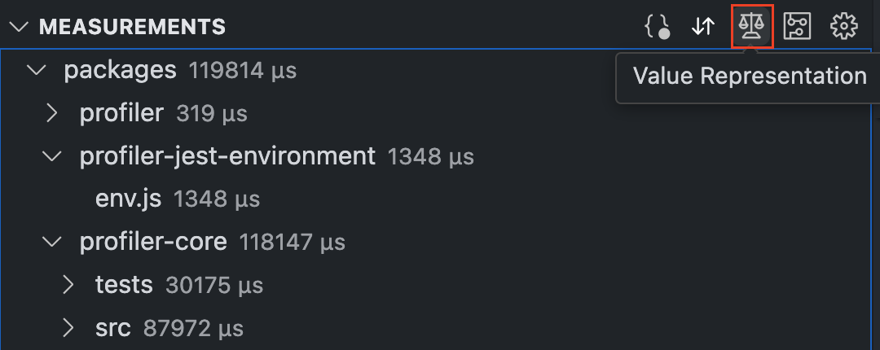The width and height of the screenshot is (880, 350).
Task: Click the up-down arrows sort icon
Action: (x=702, y=27)
